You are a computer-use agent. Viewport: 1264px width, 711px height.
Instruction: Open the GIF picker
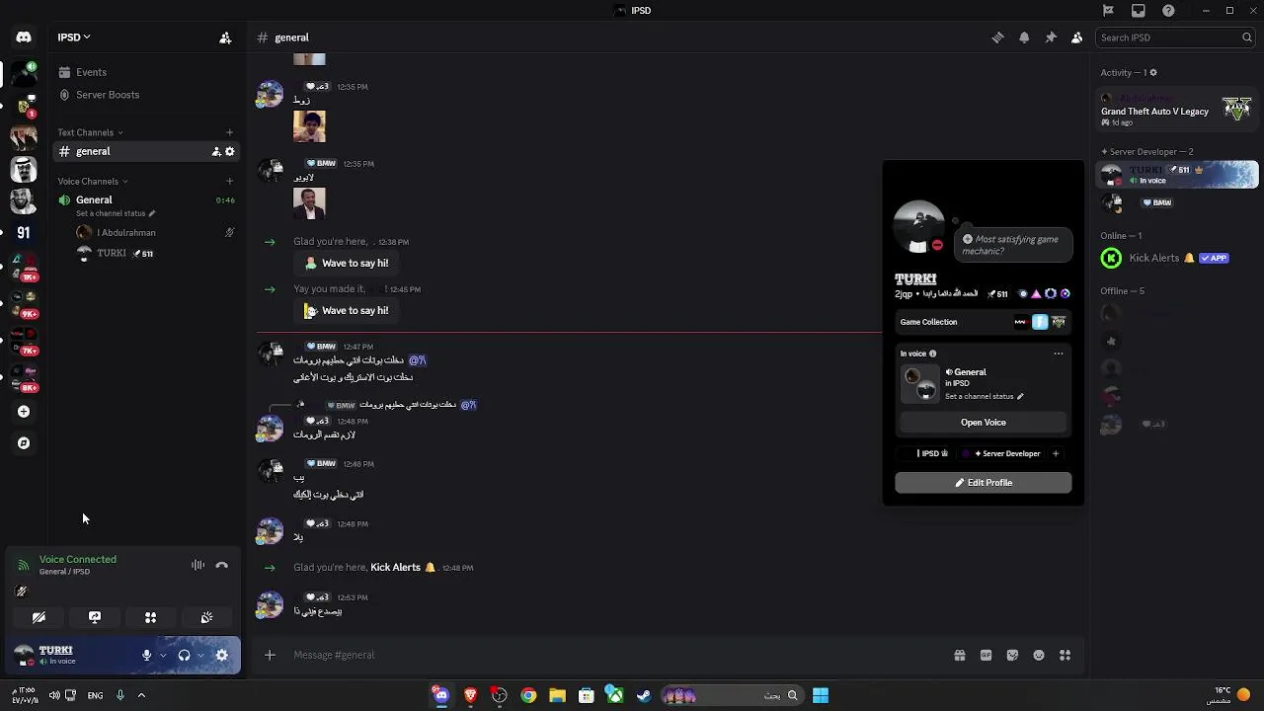pyautogui.click(x=986, y=655)
